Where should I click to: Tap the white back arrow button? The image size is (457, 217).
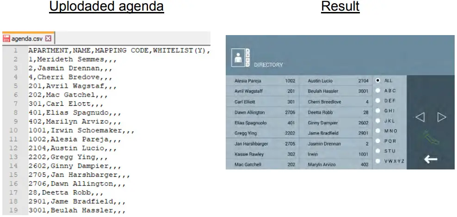click(431, 159)
